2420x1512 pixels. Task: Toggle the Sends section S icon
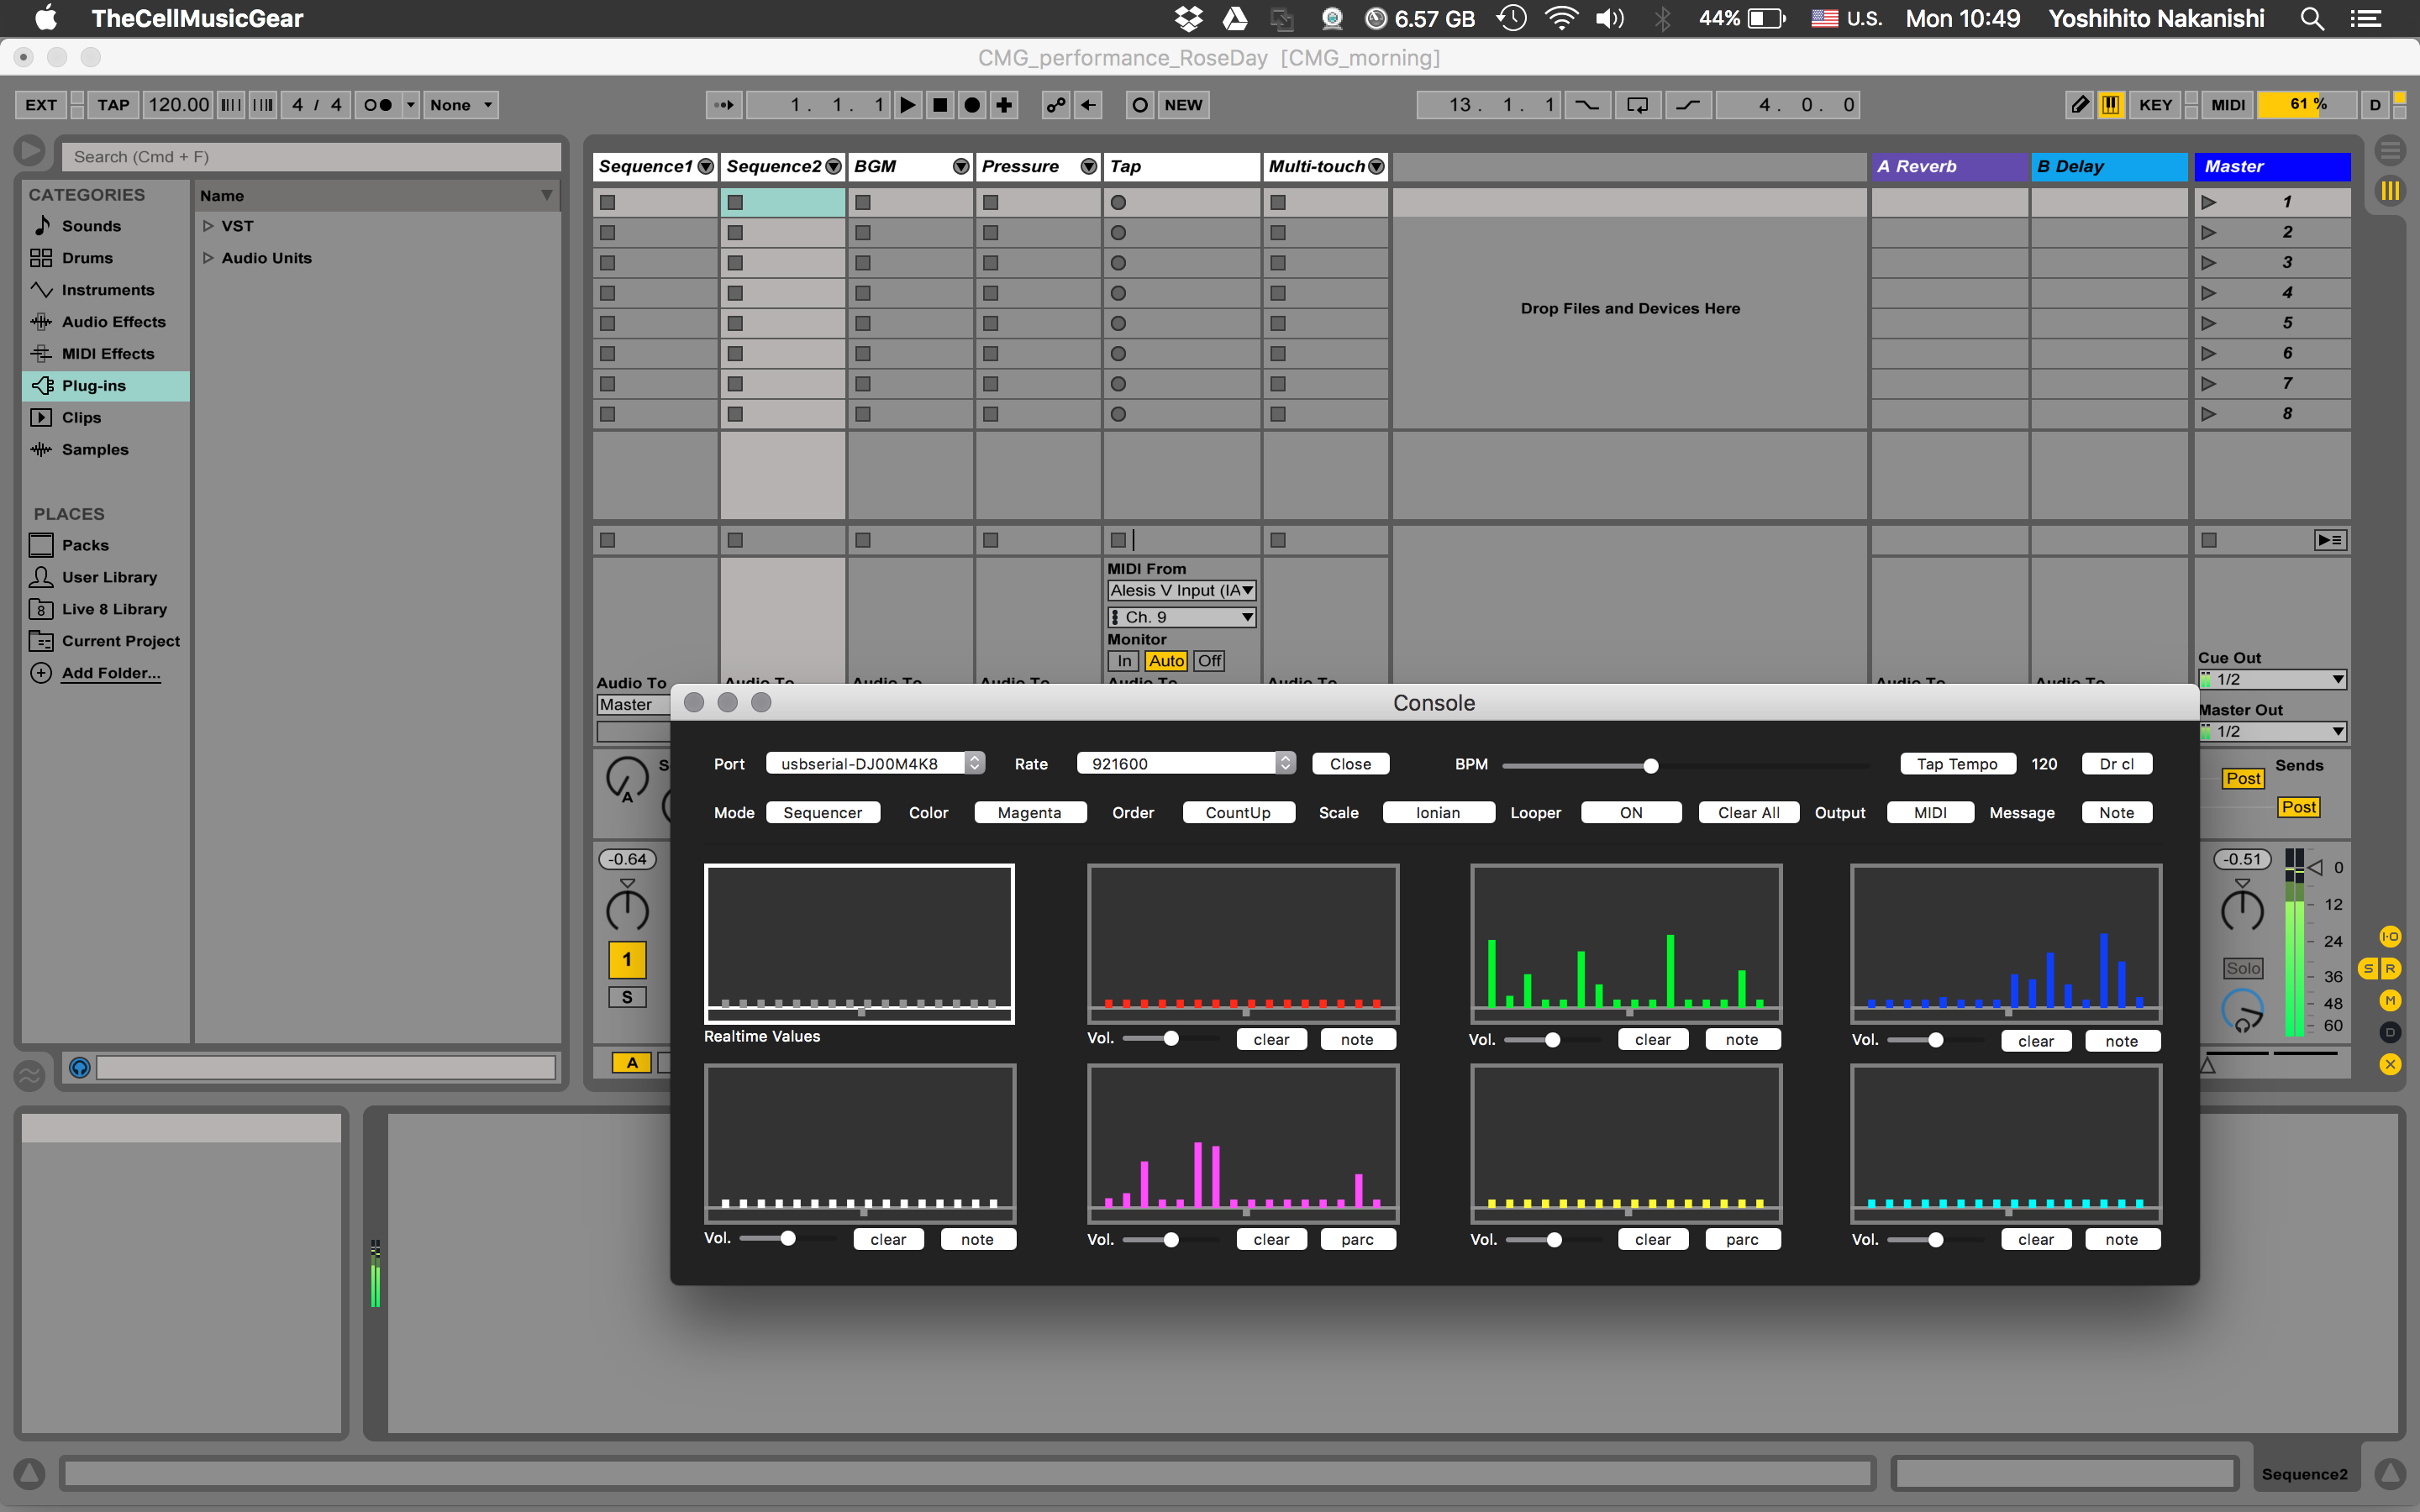click(2369, 968)
